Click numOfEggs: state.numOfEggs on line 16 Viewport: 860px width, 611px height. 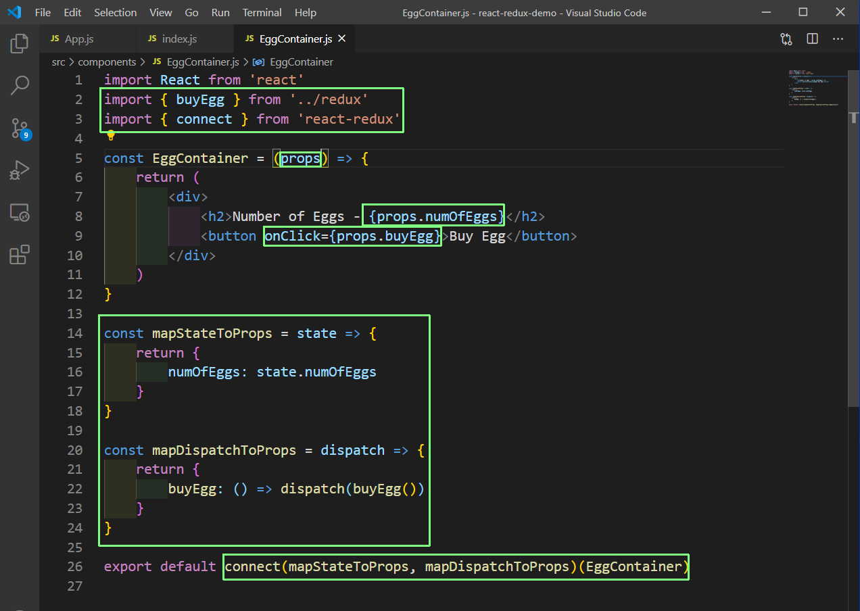(272, 372)
